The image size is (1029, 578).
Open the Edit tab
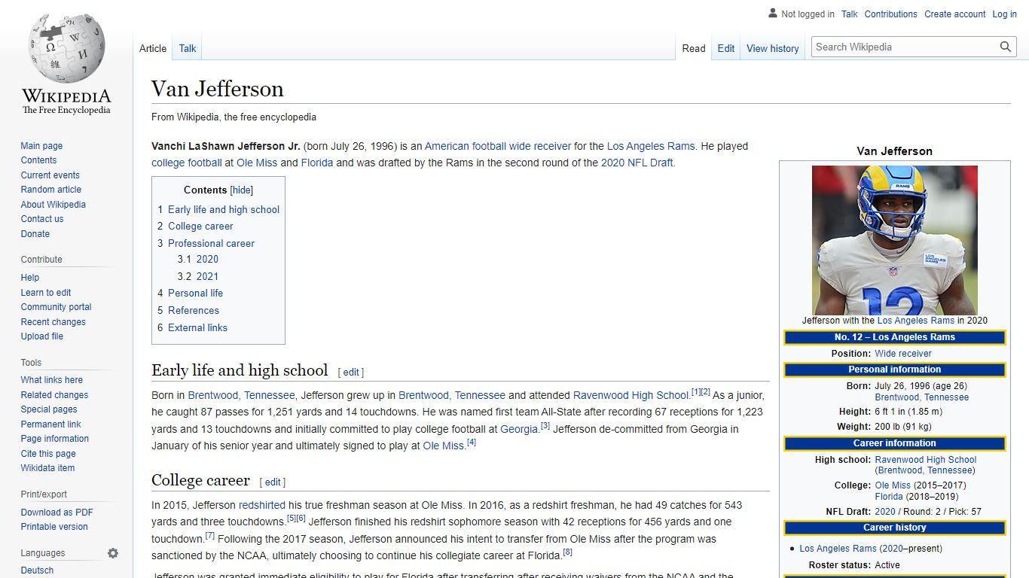click(x=726, y=48)
